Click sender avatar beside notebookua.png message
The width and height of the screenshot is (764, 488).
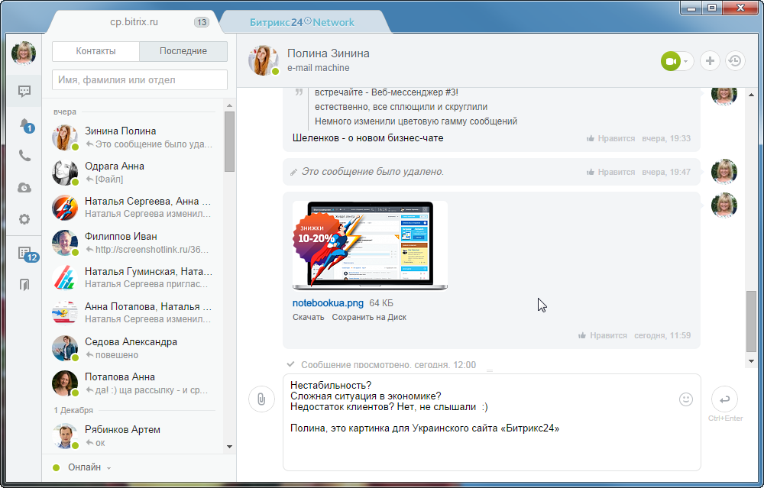[724, 205]
